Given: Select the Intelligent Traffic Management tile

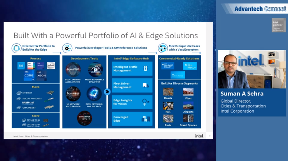Looking at the screenshot, I should tap(132, 69).
